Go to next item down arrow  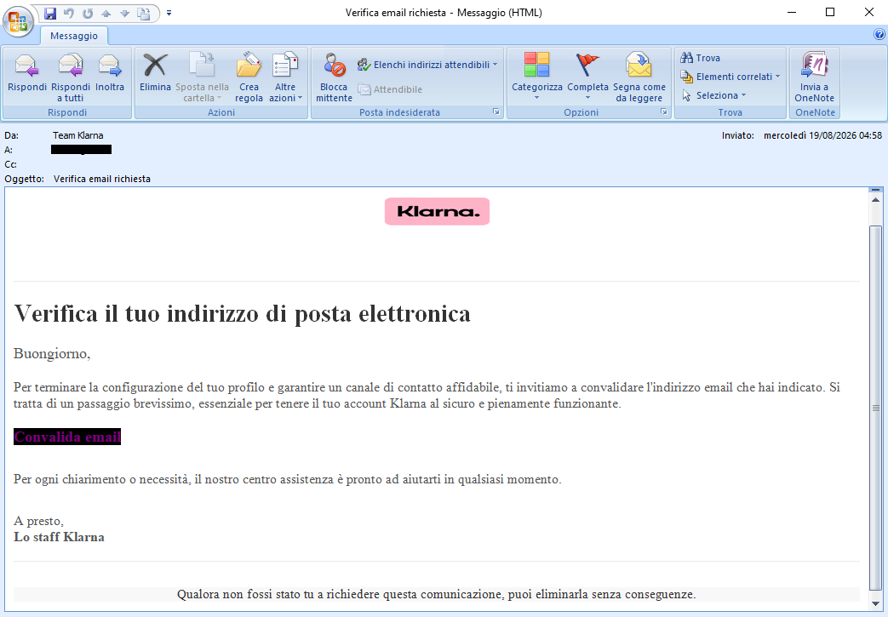124,13
